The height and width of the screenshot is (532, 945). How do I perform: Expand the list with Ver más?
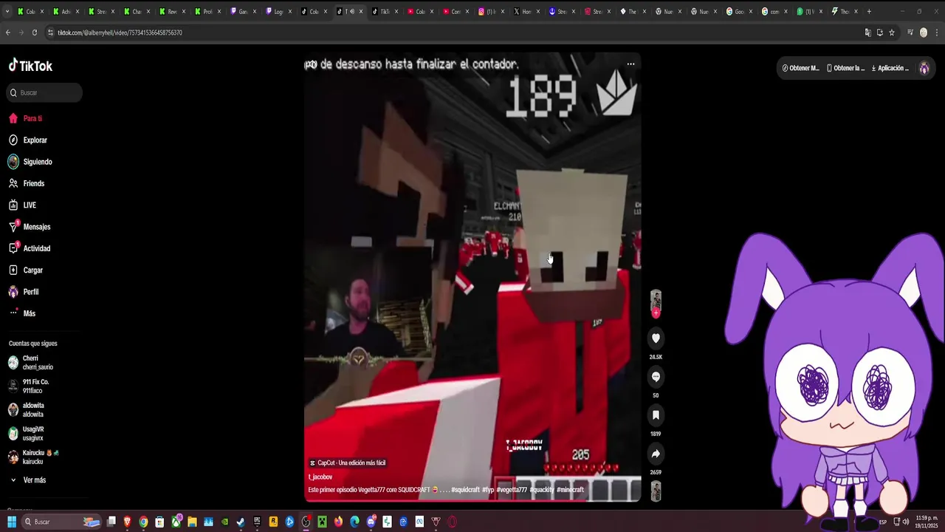pos(27,480)
